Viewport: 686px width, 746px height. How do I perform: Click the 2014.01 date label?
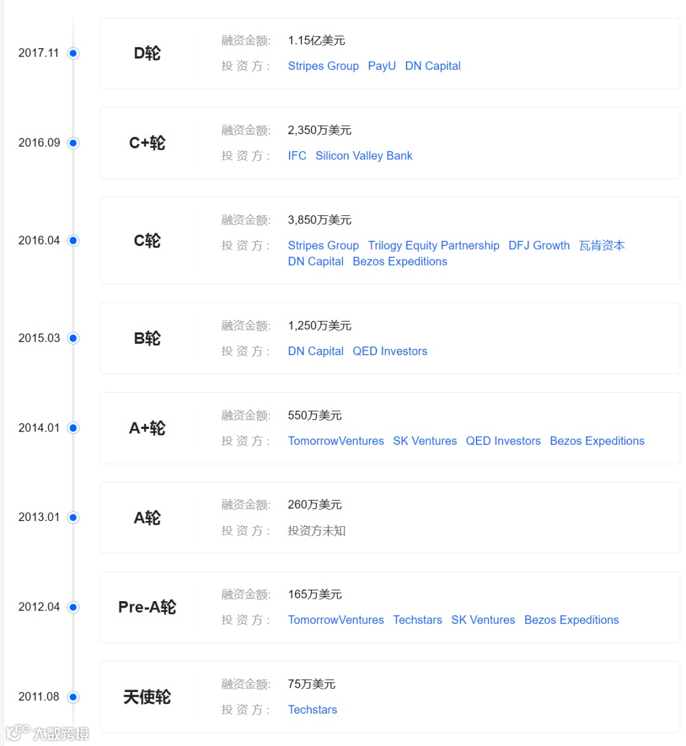[39, 428]
